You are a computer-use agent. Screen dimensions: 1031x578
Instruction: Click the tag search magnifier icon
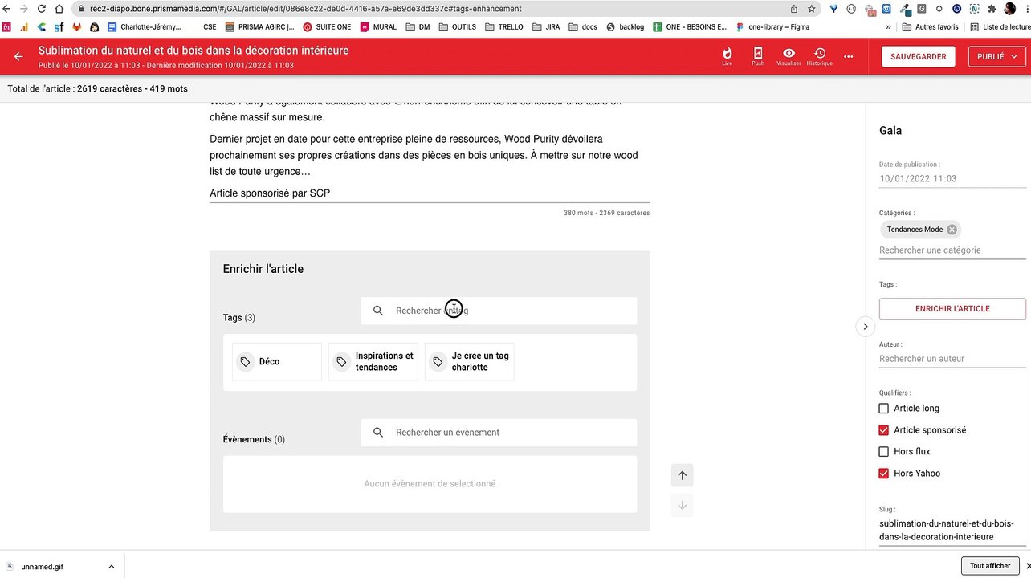tap(378, 311)
